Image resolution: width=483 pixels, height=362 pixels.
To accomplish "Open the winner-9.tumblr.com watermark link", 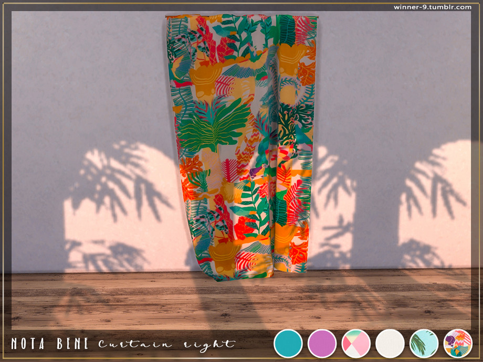I will tap(432, 7).
